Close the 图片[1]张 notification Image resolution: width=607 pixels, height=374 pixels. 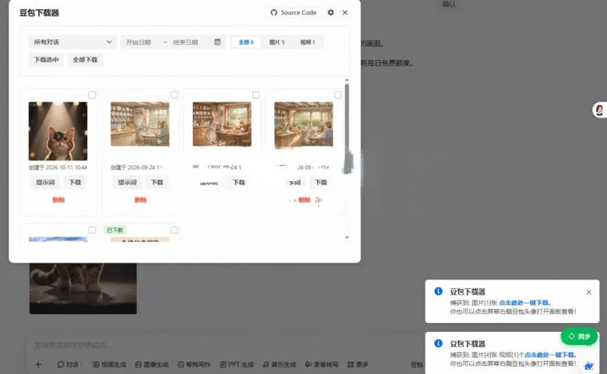coord(589,292)
